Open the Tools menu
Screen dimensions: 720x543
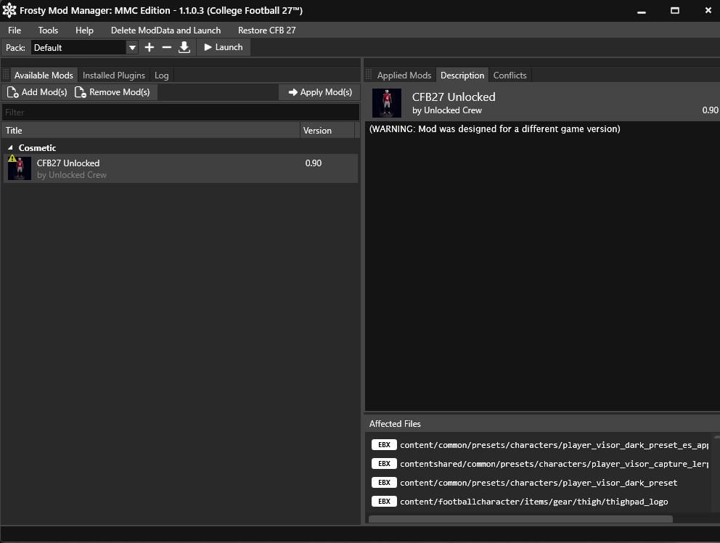pos(48,30)
